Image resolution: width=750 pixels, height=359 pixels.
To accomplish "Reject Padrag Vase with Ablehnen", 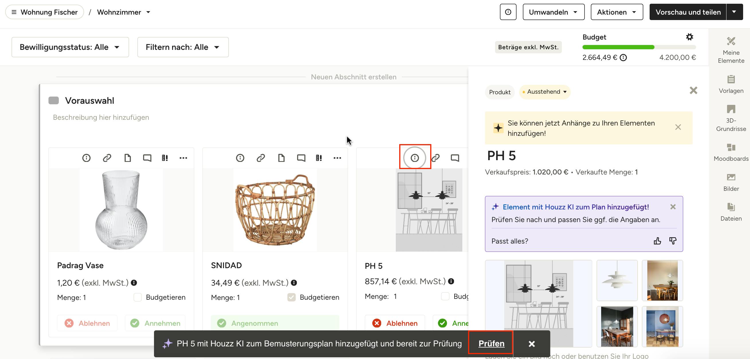I will click(x=87, y=323).
